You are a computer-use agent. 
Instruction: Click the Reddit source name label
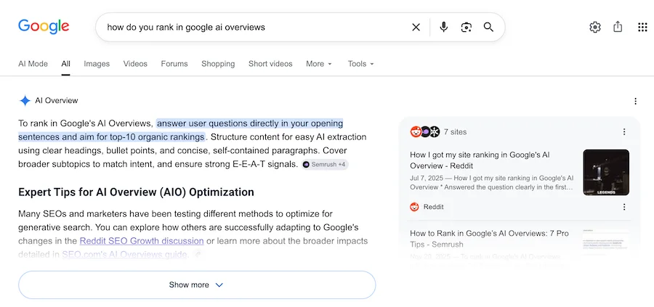coord(433,207)
